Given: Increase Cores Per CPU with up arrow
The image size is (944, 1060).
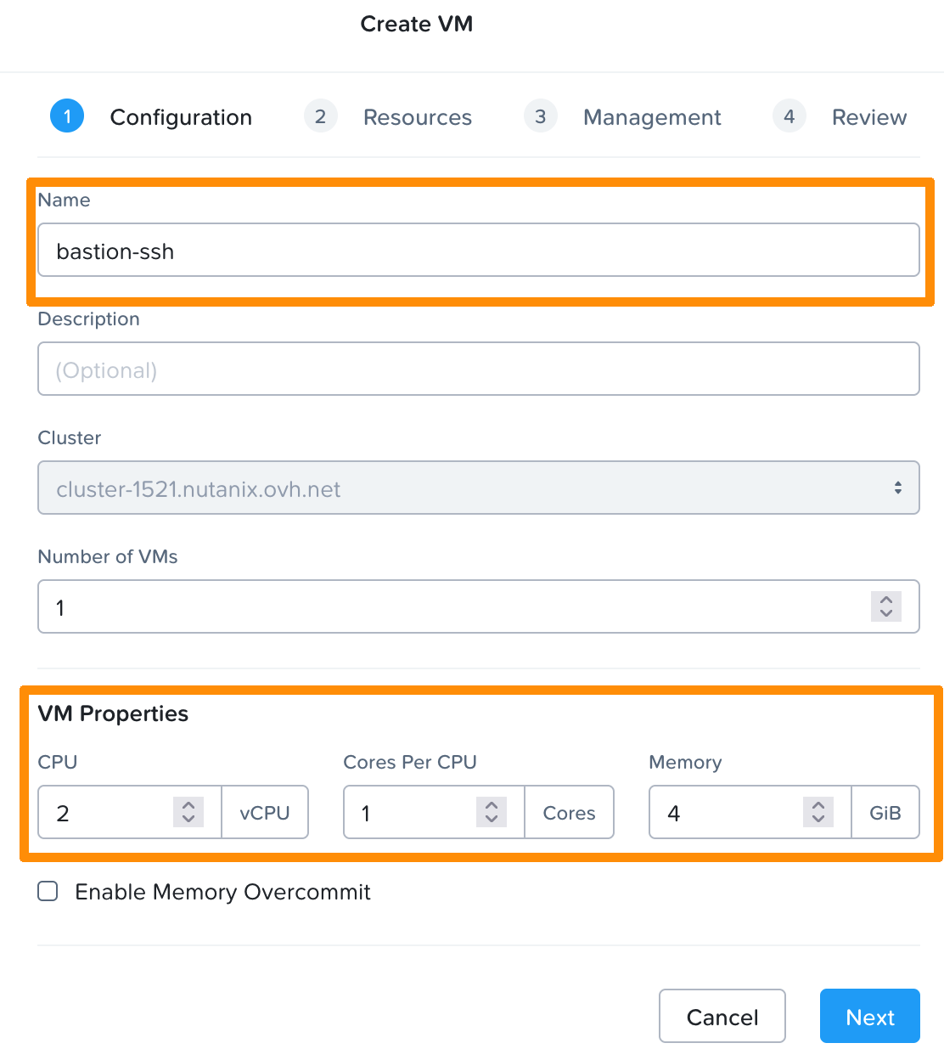Looking at the screenshot, I should click(x=491, y=805).
